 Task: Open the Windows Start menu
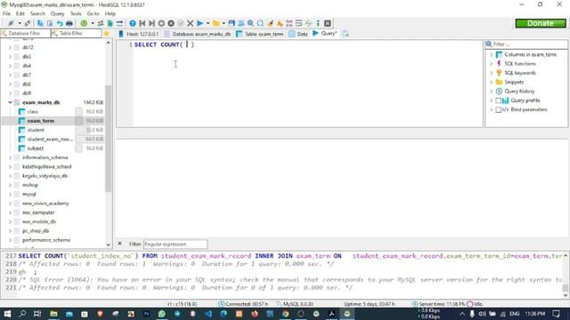tap(7, 314)
